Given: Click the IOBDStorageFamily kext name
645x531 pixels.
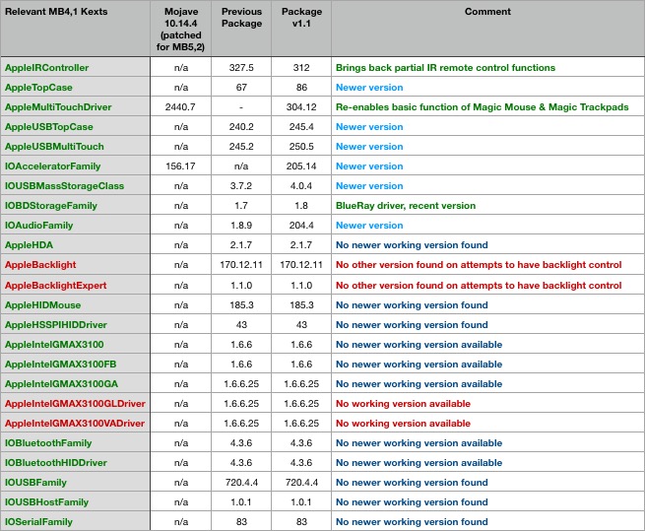Looking at the screenshot, I should click(51, 206).
